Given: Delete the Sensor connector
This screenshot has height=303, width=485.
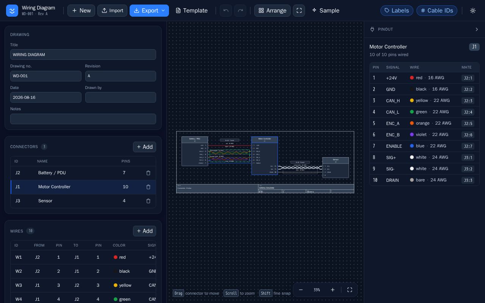Looking at the screenshot, I should [148, 201].
